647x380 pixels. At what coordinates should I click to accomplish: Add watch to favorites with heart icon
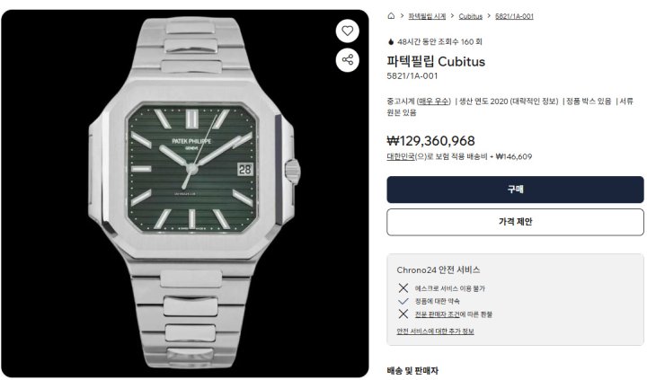click(348, 31)
